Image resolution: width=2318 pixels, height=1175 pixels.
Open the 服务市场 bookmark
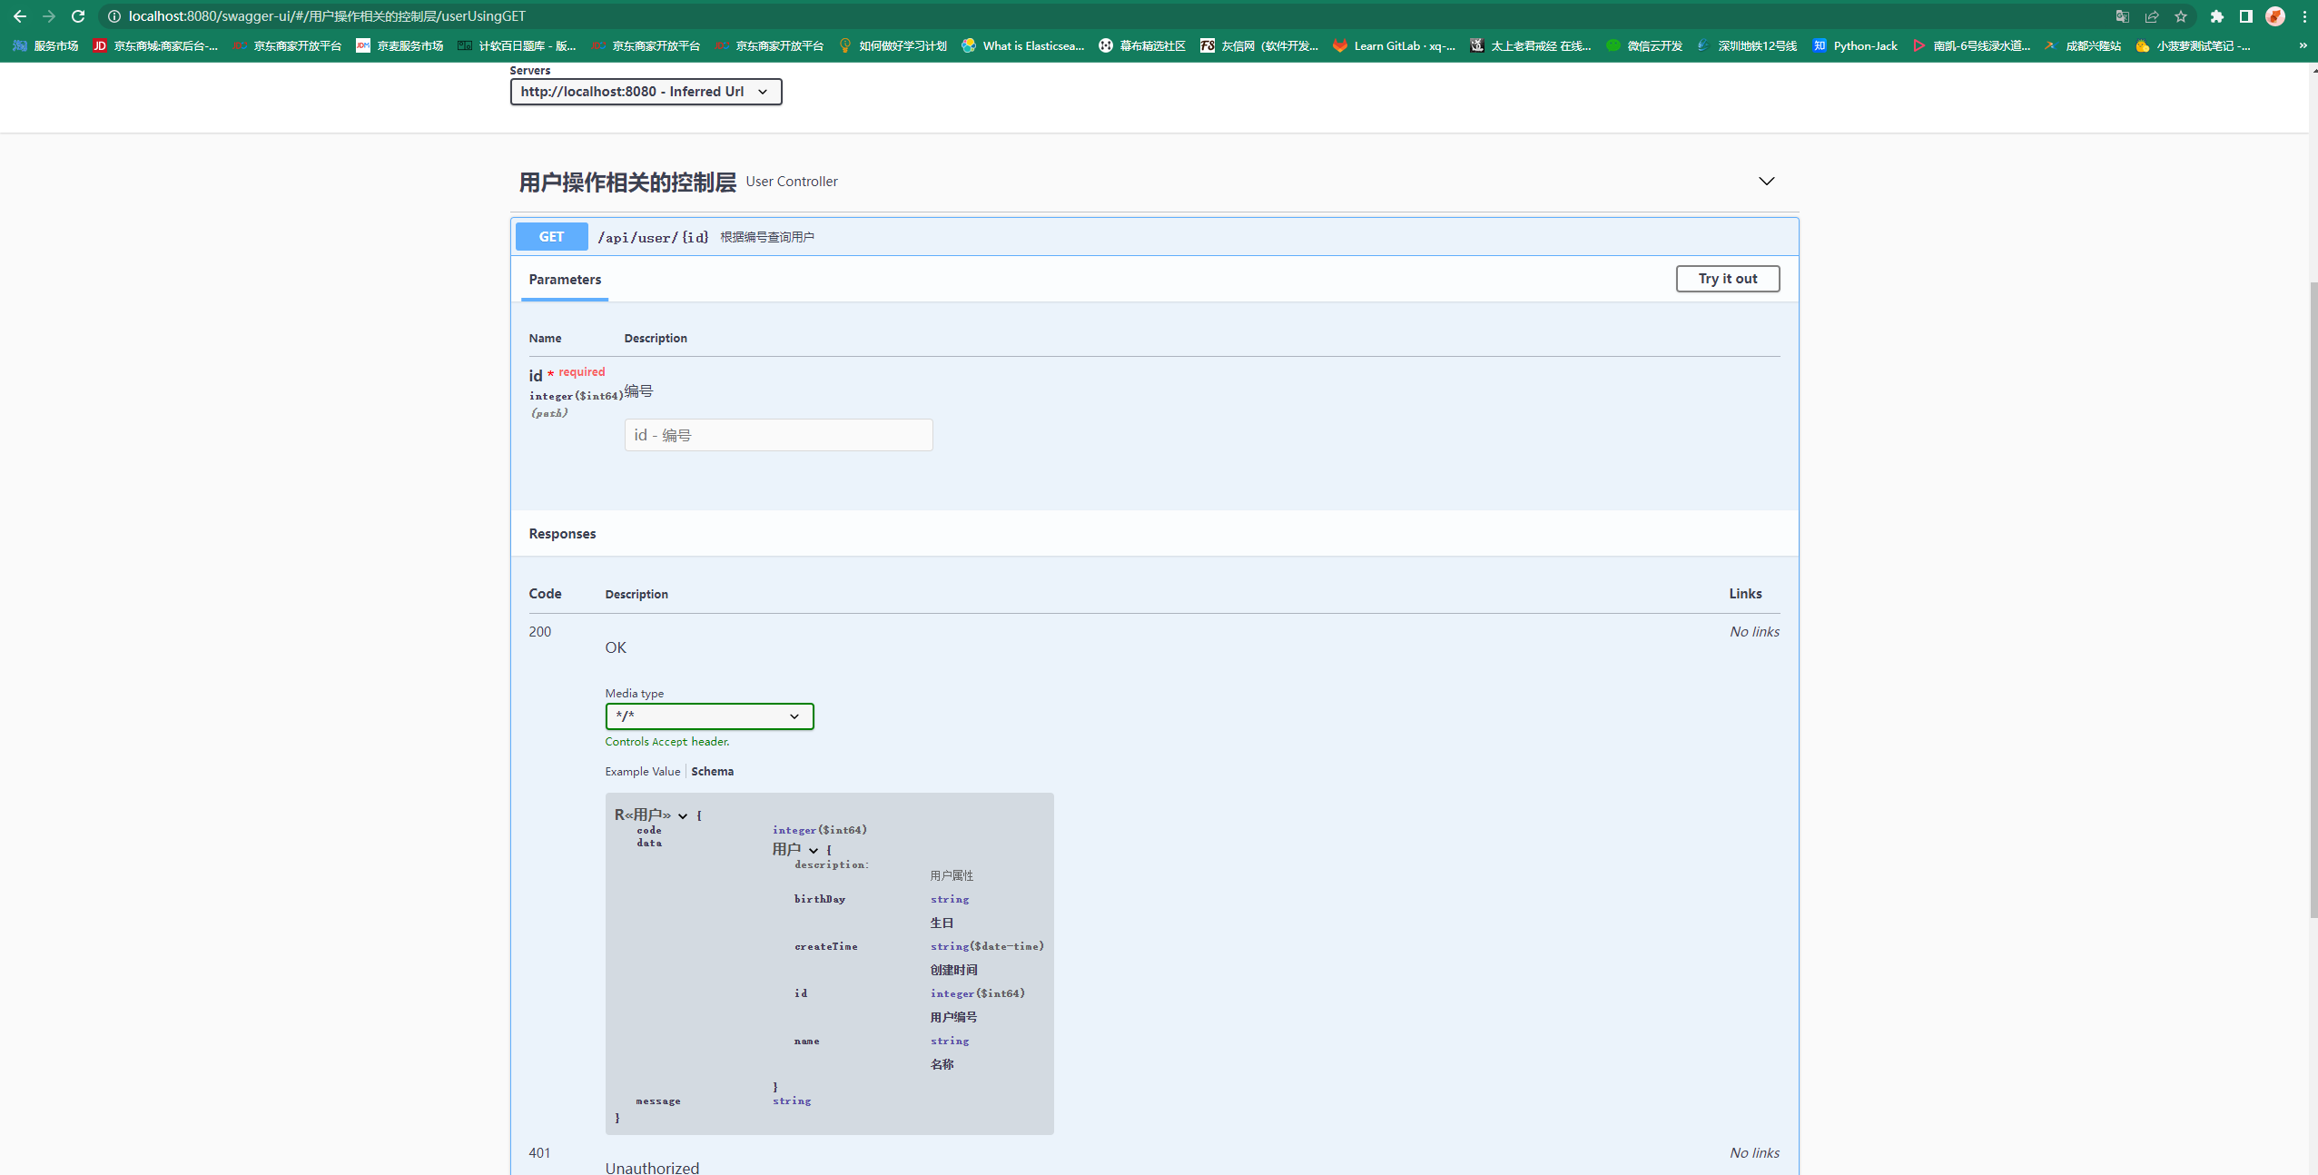pos(45,45)
